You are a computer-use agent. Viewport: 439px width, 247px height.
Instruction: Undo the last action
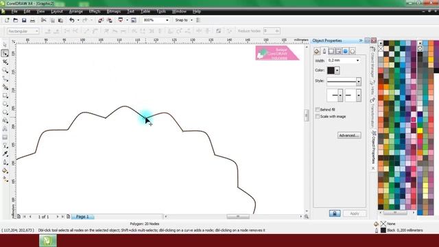point(72,20)
